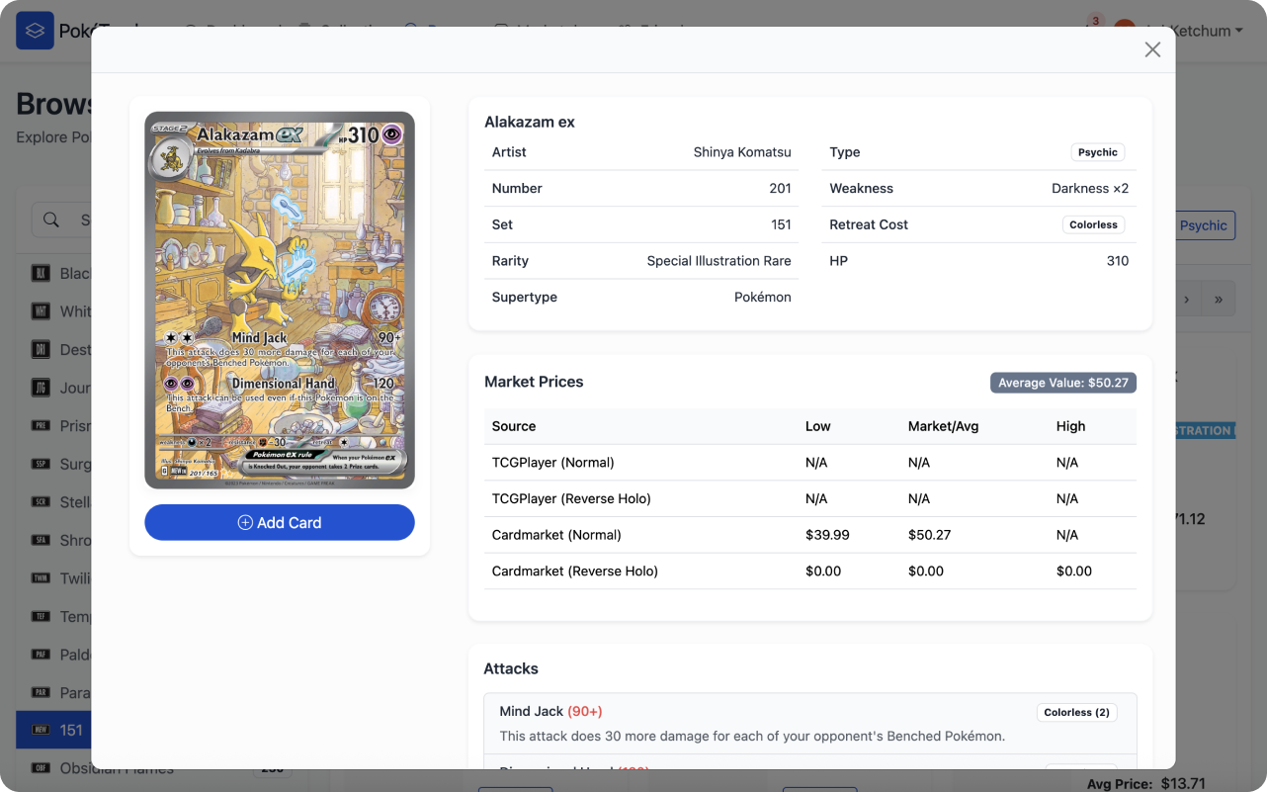Click the Colorless retreat cost badge

[x=1093, y=224]
